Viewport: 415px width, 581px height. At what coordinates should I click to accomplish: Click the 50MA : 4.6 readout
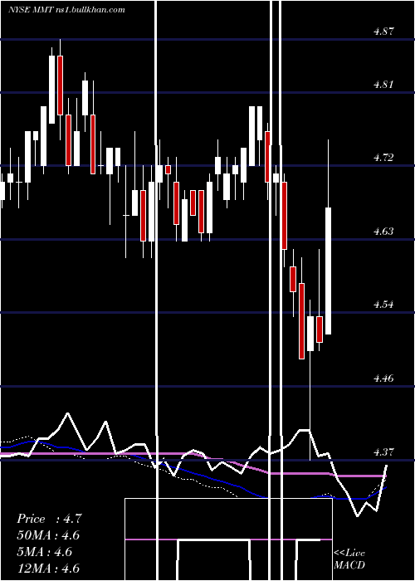48,535
